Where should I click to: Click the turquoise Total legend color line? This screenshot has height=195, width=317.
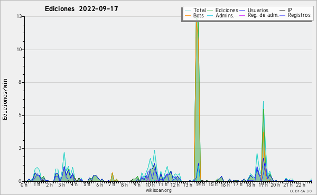click(x=188, y=11)
